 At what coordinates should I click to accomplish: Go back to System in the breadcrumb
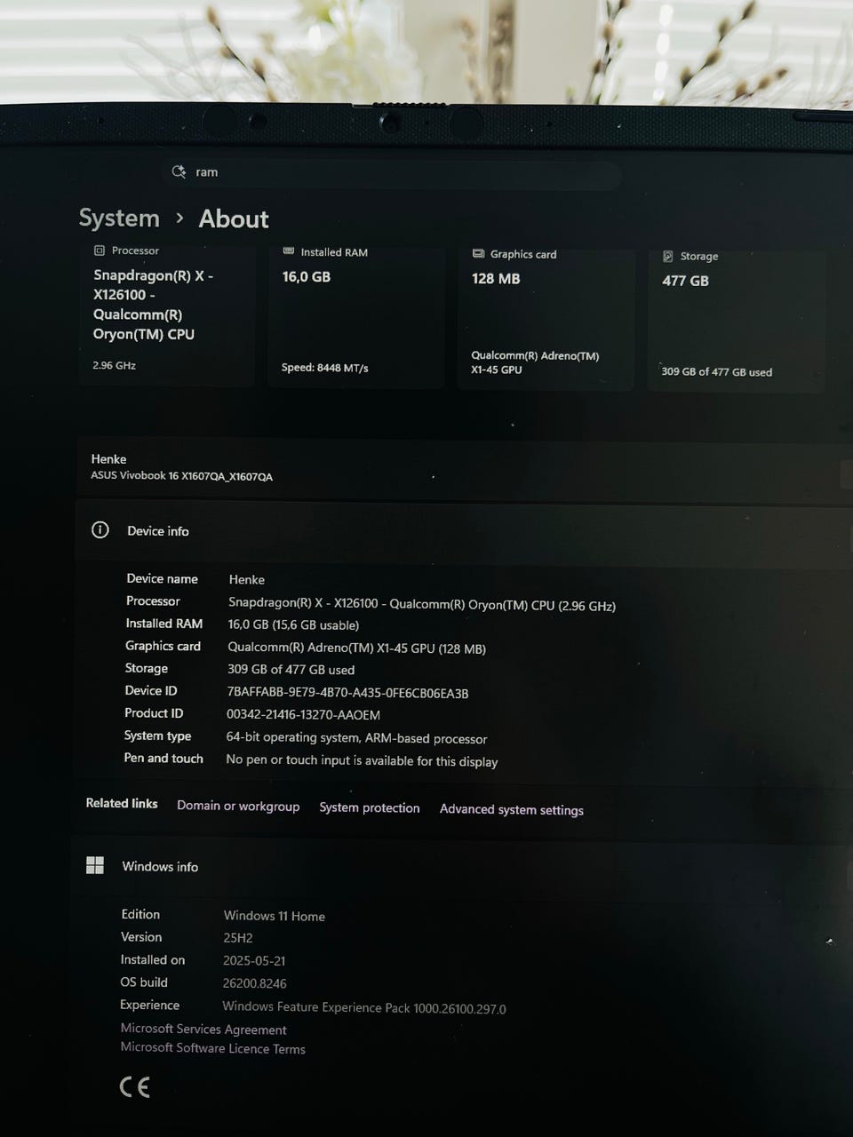tap(119, 218)
